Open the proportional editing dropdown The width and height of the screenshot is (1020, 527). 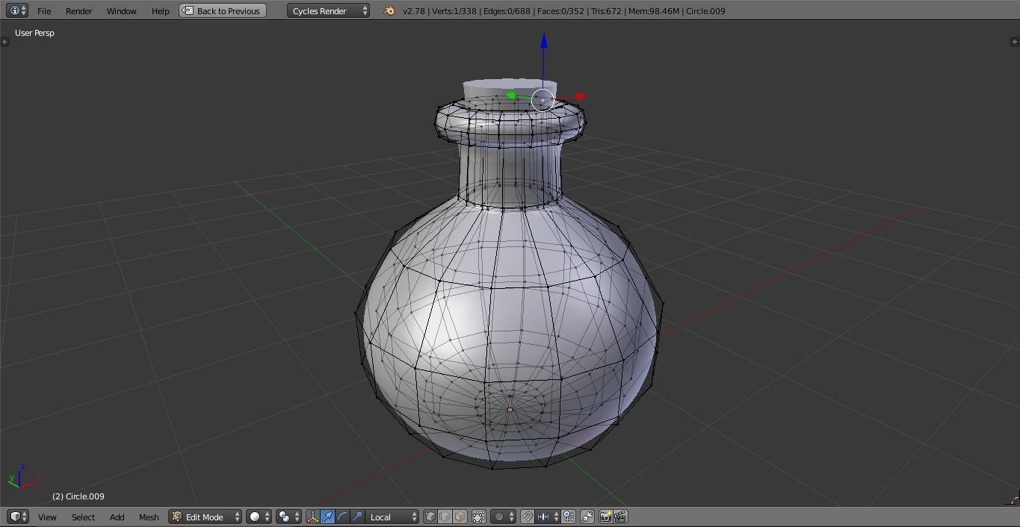coord(503,517)
